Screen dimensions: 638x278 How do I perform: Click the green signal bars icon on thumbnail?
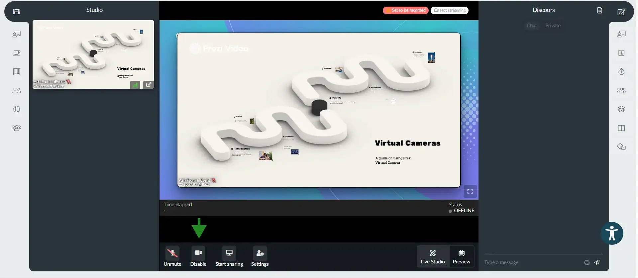click(135, 85)
